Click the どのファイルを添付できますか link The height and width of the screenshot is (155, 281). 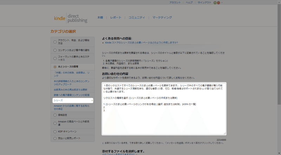(118, 154)
